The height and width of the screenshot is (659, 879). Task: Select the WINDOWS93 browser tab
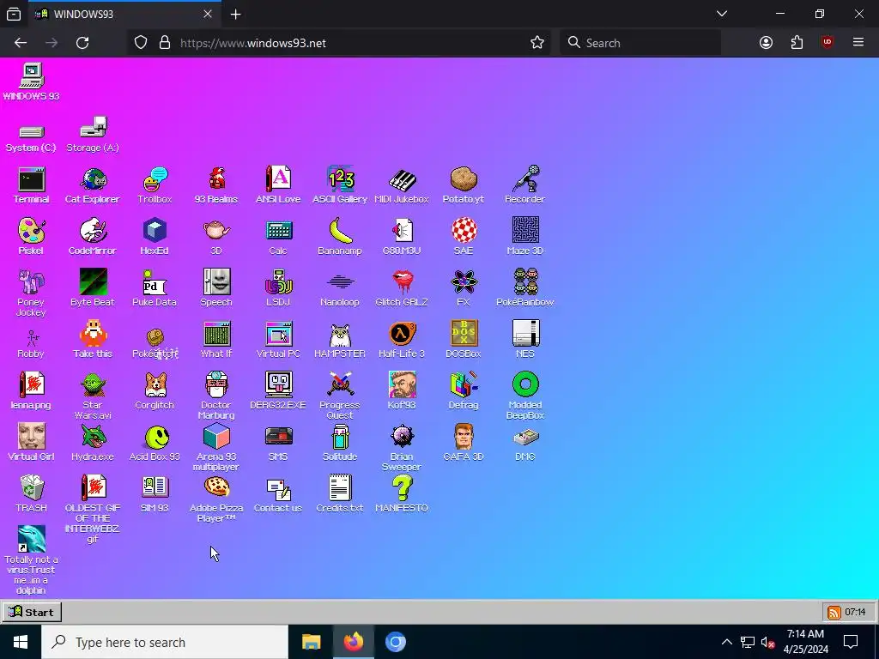point(124,14)
